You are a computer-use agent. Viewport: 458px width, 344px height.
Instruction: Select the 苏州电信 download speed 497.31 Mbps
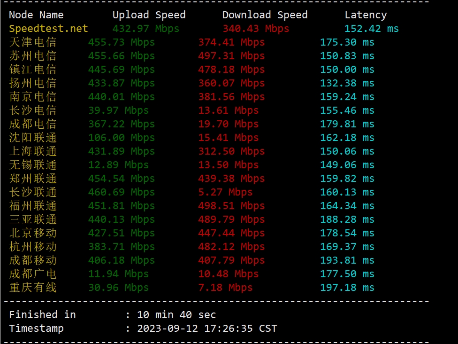231,56
